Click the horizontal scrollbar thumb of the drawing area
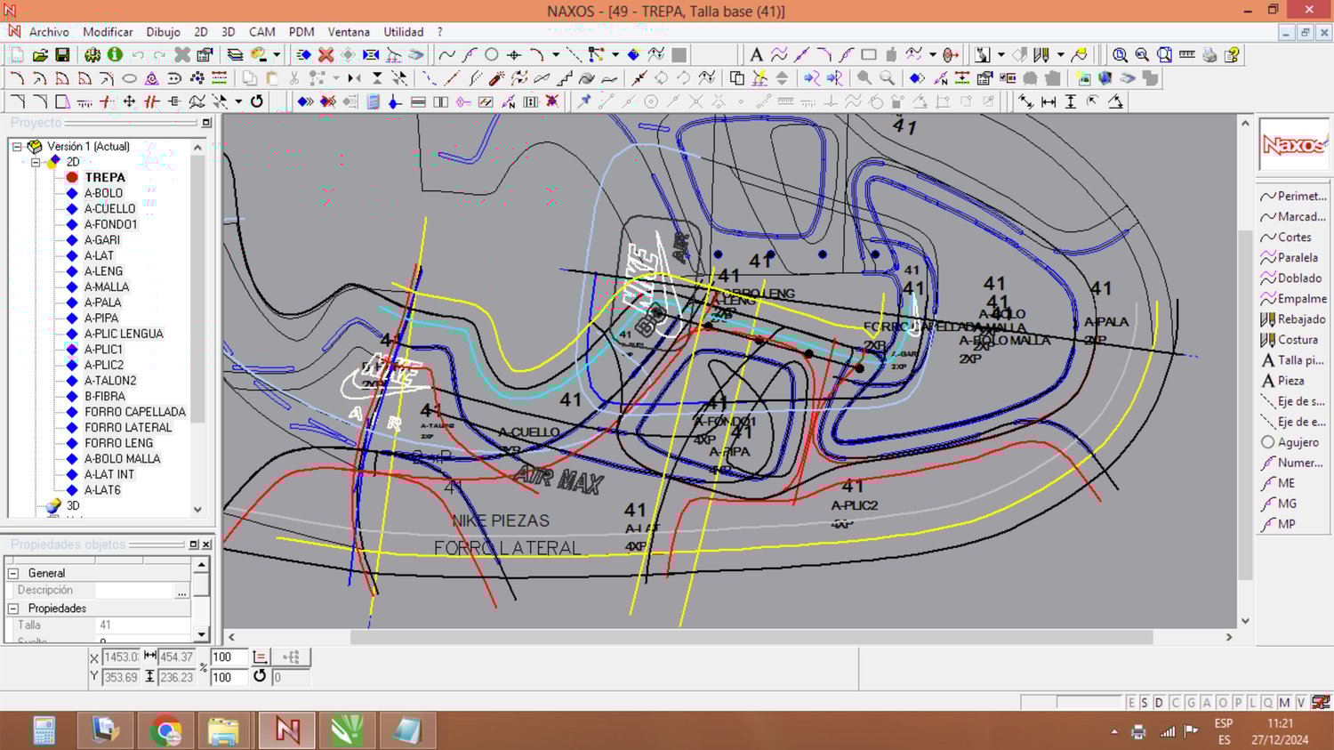The image size is (1334, 750). (751, 637)
